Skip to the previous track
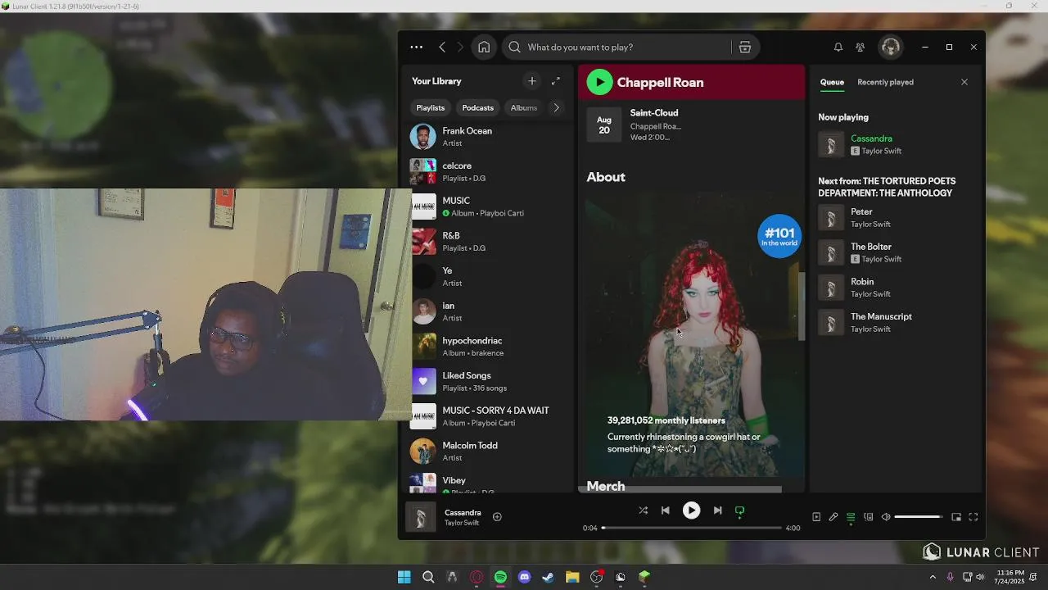 point(665,511)
